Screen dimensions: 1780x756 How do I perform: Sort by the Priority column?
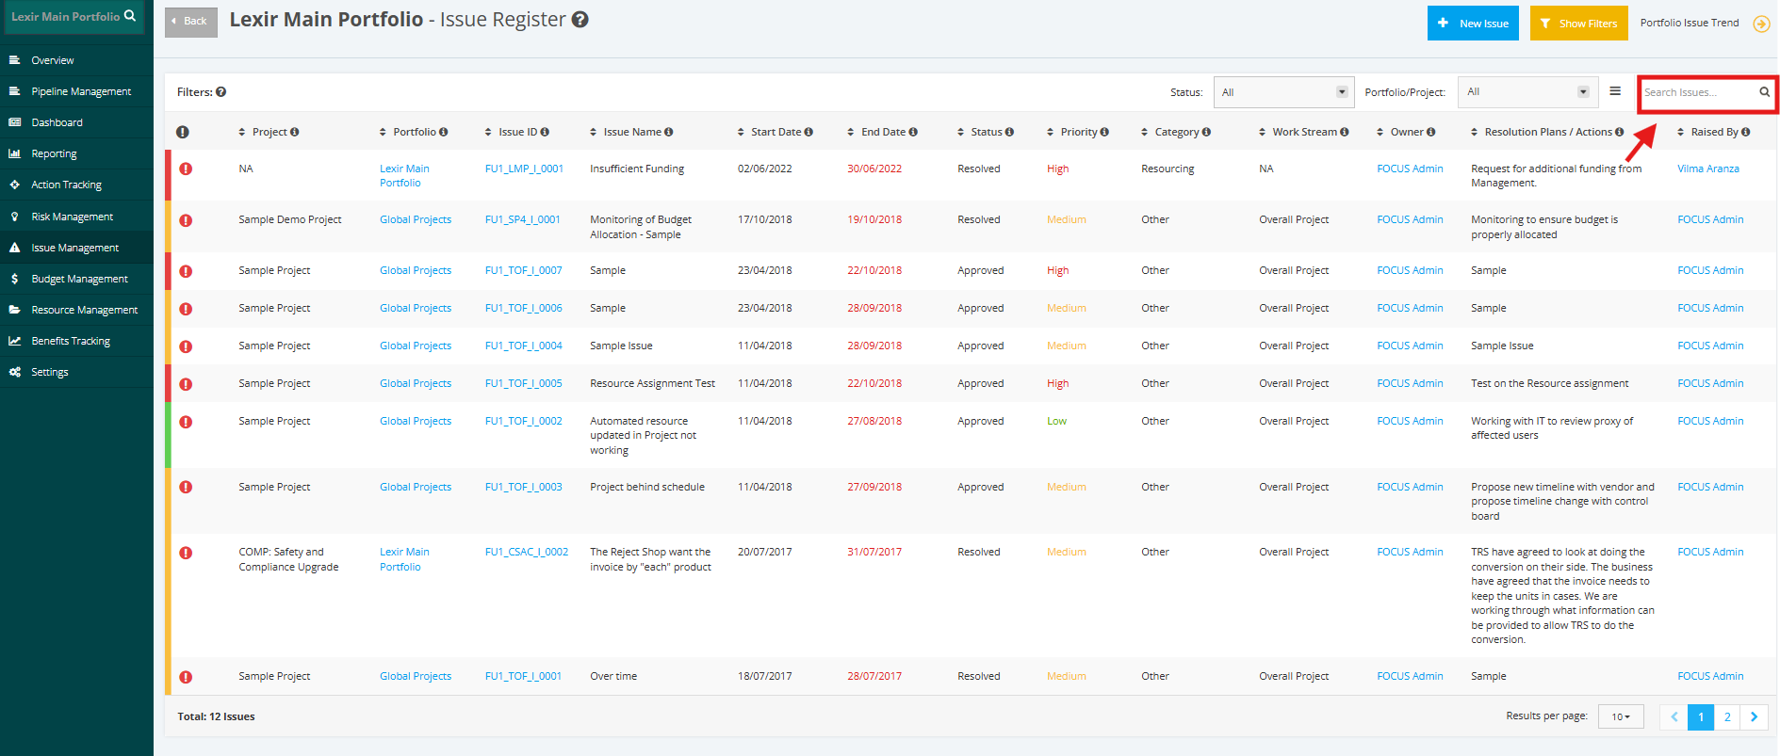tap(1078, 132)
